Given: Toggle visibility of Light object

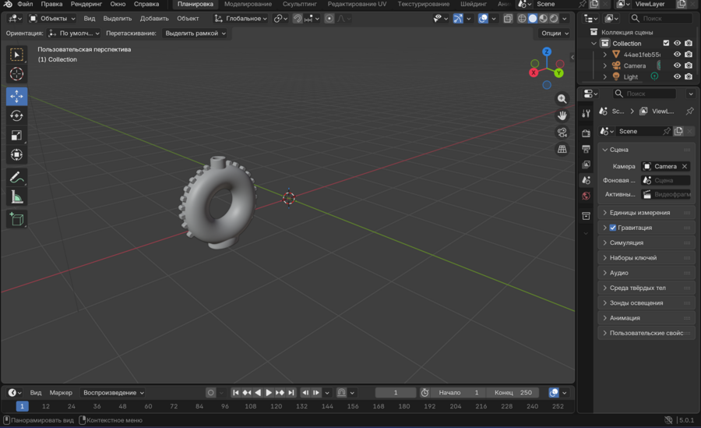Looking at the screenshot, I should point(677,76).
